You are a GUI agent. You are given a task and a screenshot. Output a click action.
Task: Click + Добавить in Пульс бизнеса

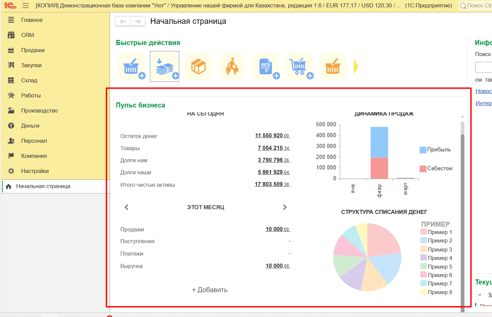(x=210, y=290)
